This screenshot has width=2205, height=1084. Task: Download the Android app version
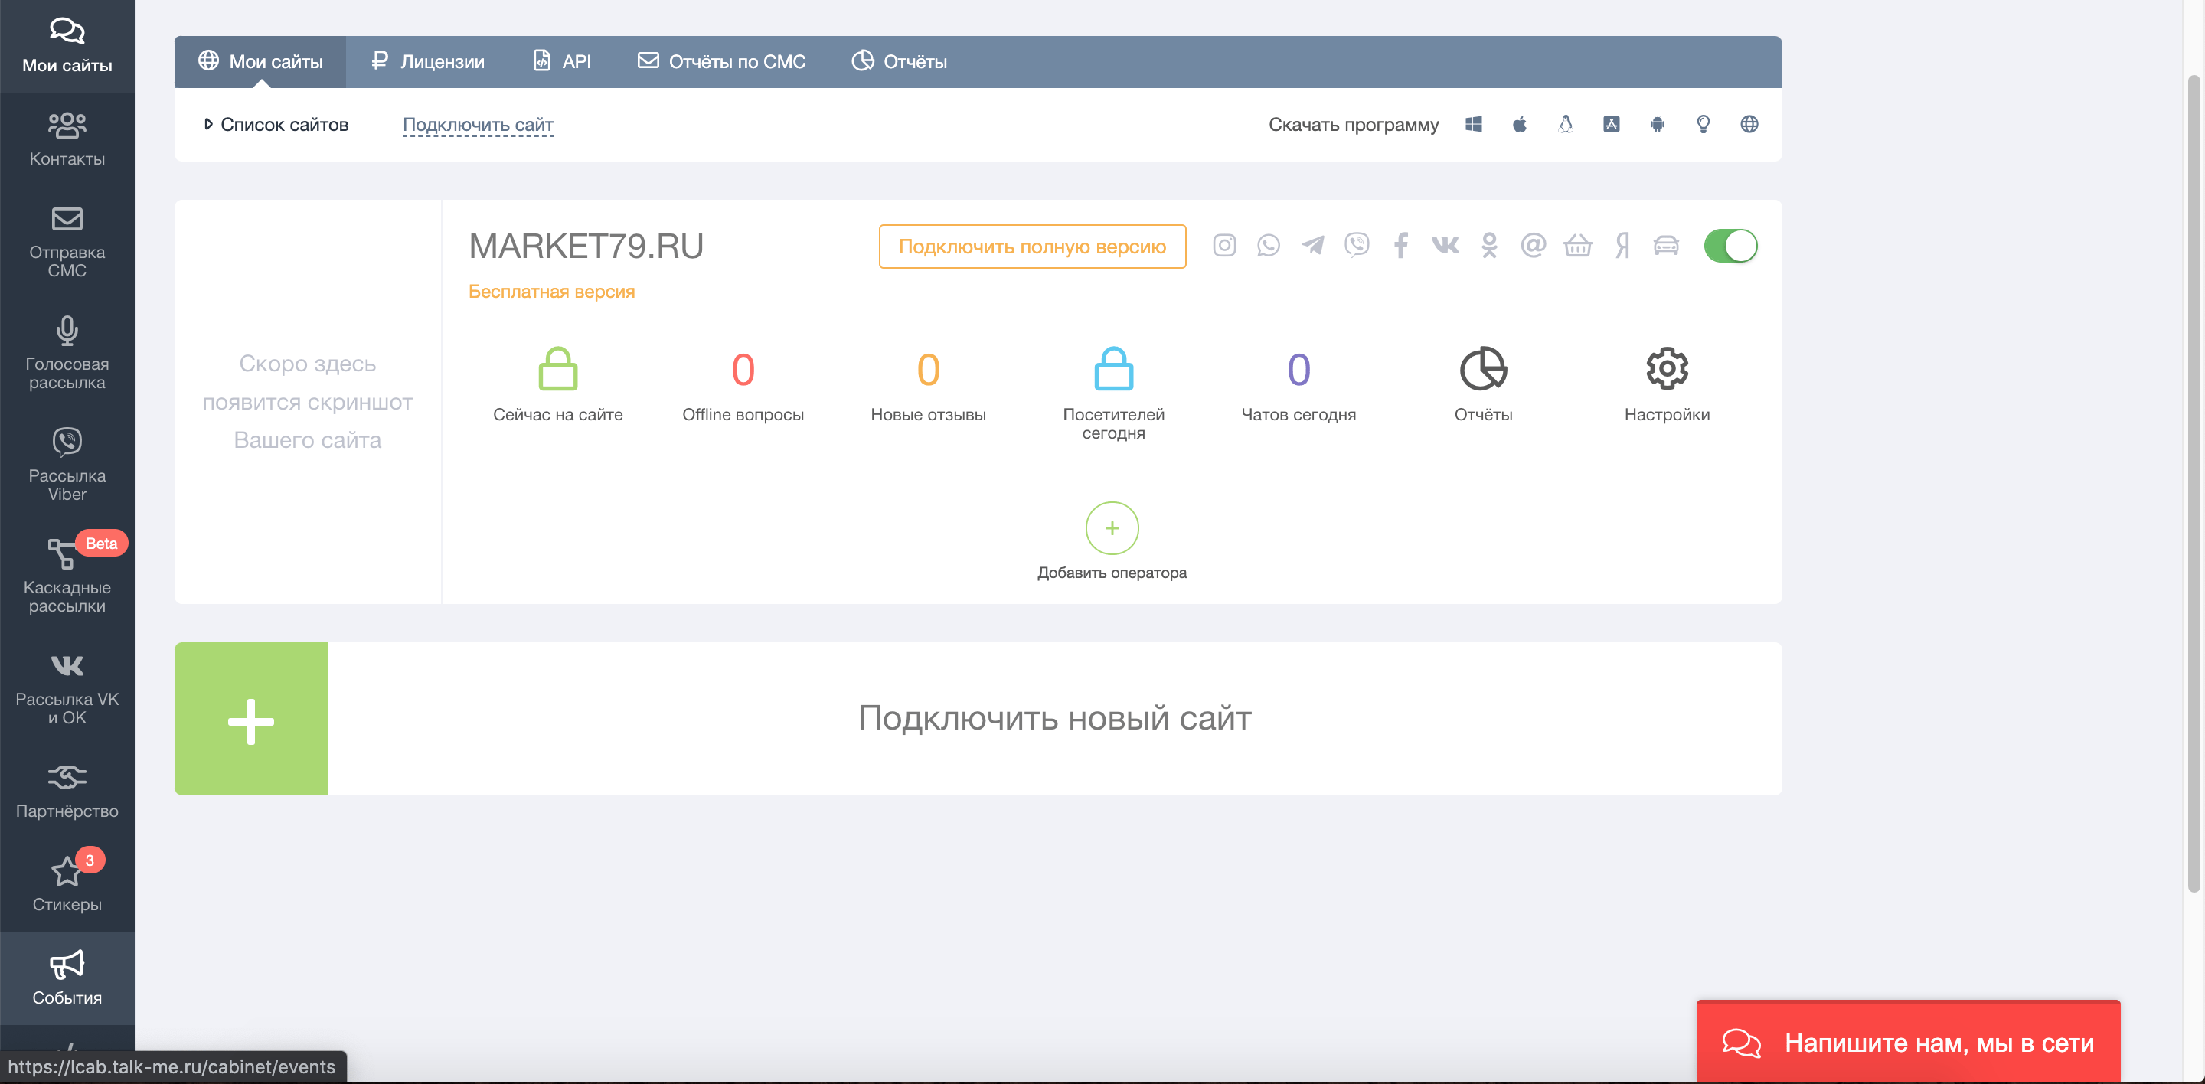coord(1657,125)
